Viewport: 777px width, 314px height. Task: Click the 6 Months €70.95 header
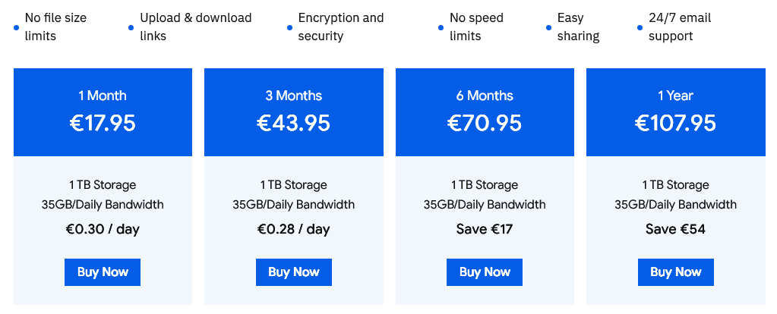click(485, 111)
